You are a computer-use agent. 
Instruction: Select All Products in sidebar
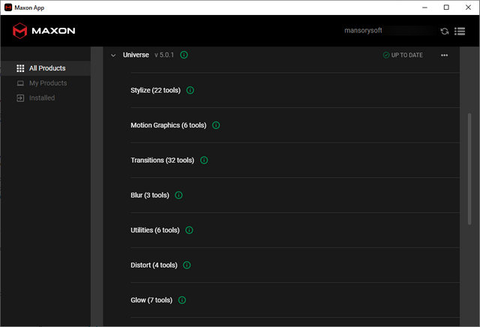click(x=46, y=68)
